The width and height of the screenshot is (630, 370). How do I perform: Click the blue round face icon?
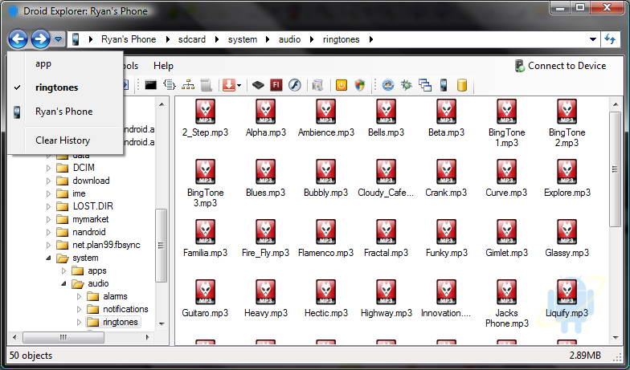(x=387, y=85)
